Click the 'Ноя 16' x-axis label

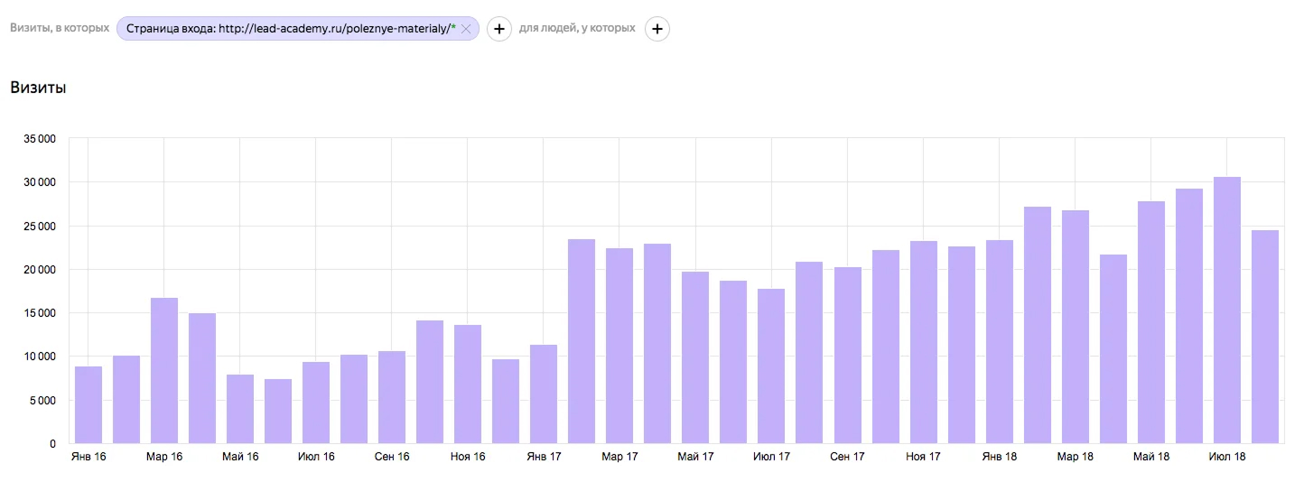pos(468,457)
